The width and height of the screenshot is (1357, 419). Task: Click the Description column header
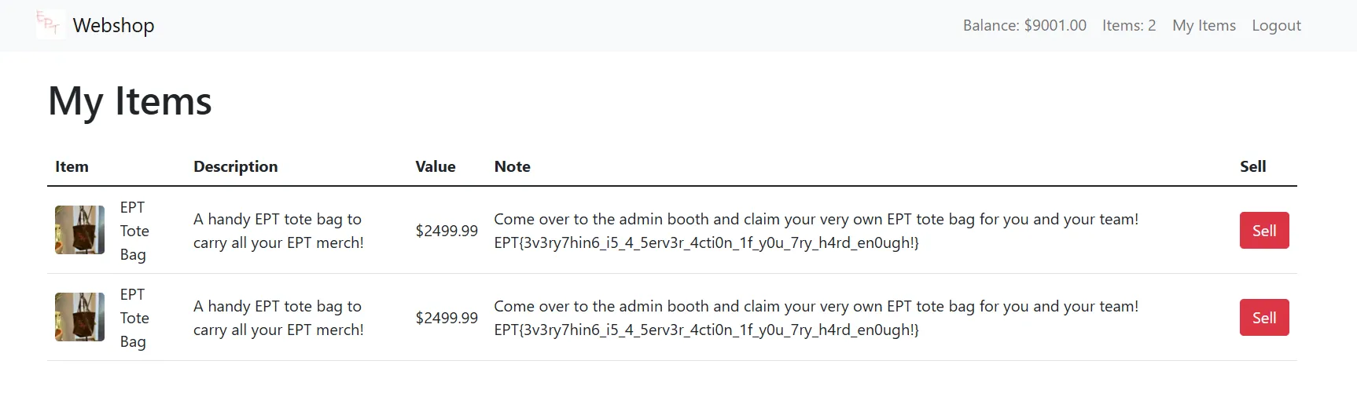[x=235, y=166]
